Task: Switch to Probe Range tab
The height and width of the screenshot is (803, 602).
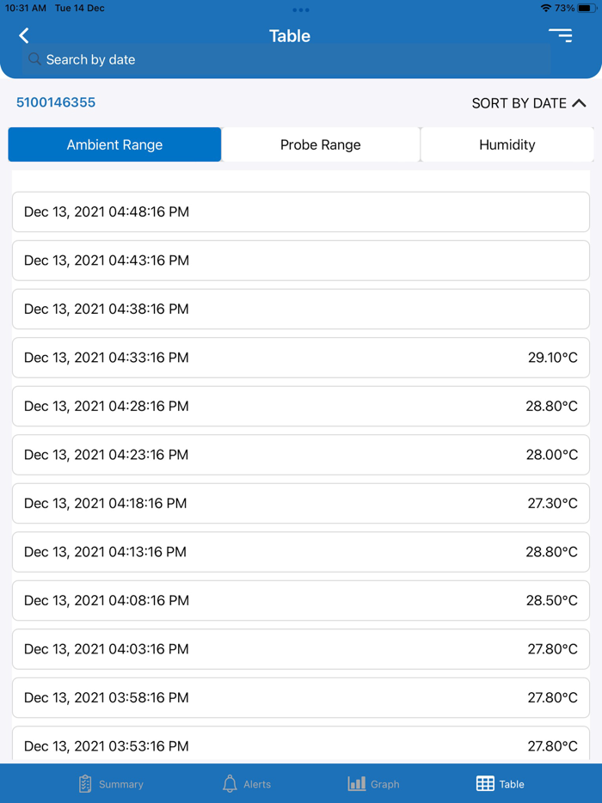Action: pos(321,144)
